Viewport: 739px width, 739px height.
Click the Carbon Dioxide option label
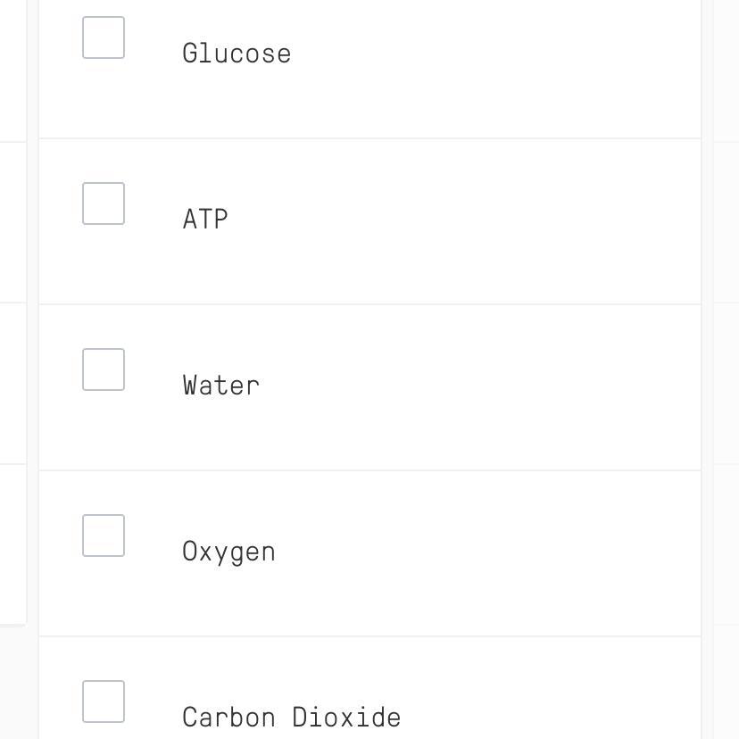pos(292,718)
